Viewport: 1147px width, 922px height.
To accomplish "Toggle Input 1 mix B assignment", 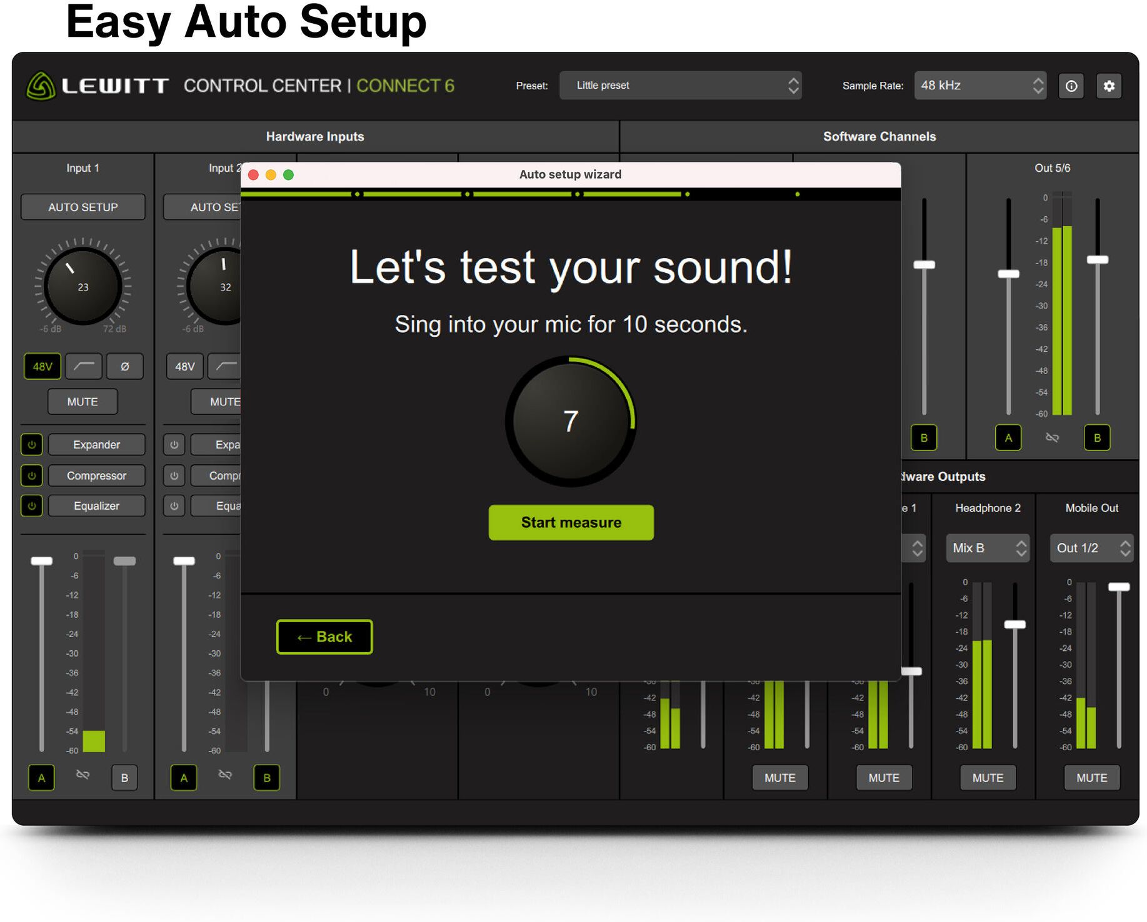I will pyautogui.click(x=124, y=778).
